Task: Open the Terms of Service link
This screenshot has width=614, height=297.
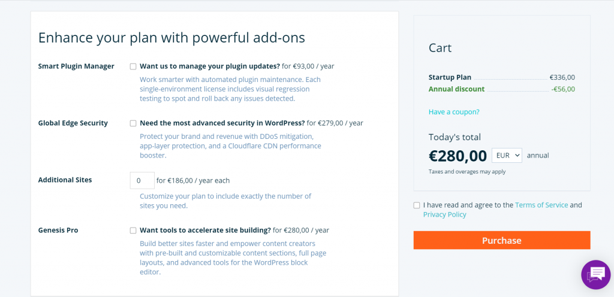Action: point(541,205)
